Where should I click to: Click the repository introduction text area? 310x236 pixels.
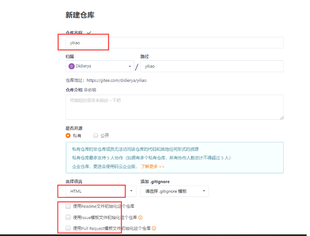point(175,107)
